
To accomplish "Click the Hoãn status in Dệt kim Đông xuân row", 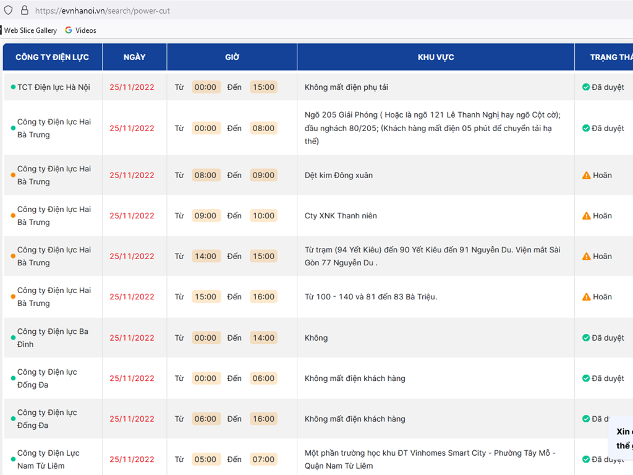I will (602, 175).
